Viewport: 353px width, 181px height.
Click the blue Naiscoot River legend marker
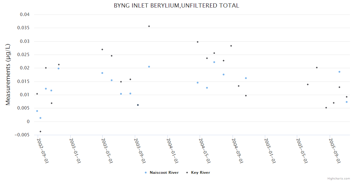[x=146, y=173]
